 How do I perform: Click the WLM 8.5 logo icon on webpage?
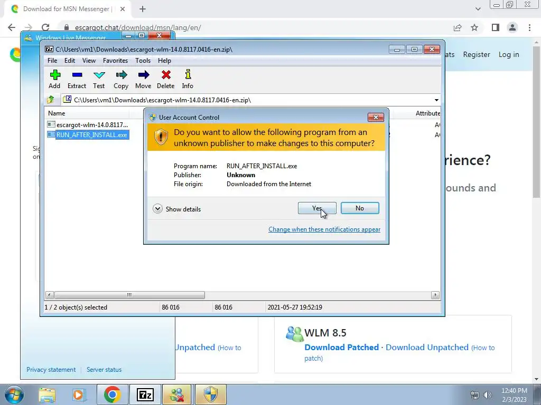pos(294,334)
